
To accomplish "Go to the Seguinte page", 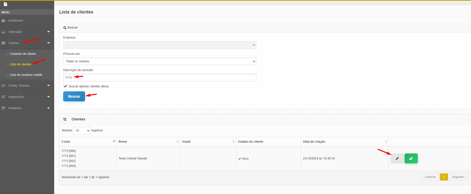I will click(458, 177).
